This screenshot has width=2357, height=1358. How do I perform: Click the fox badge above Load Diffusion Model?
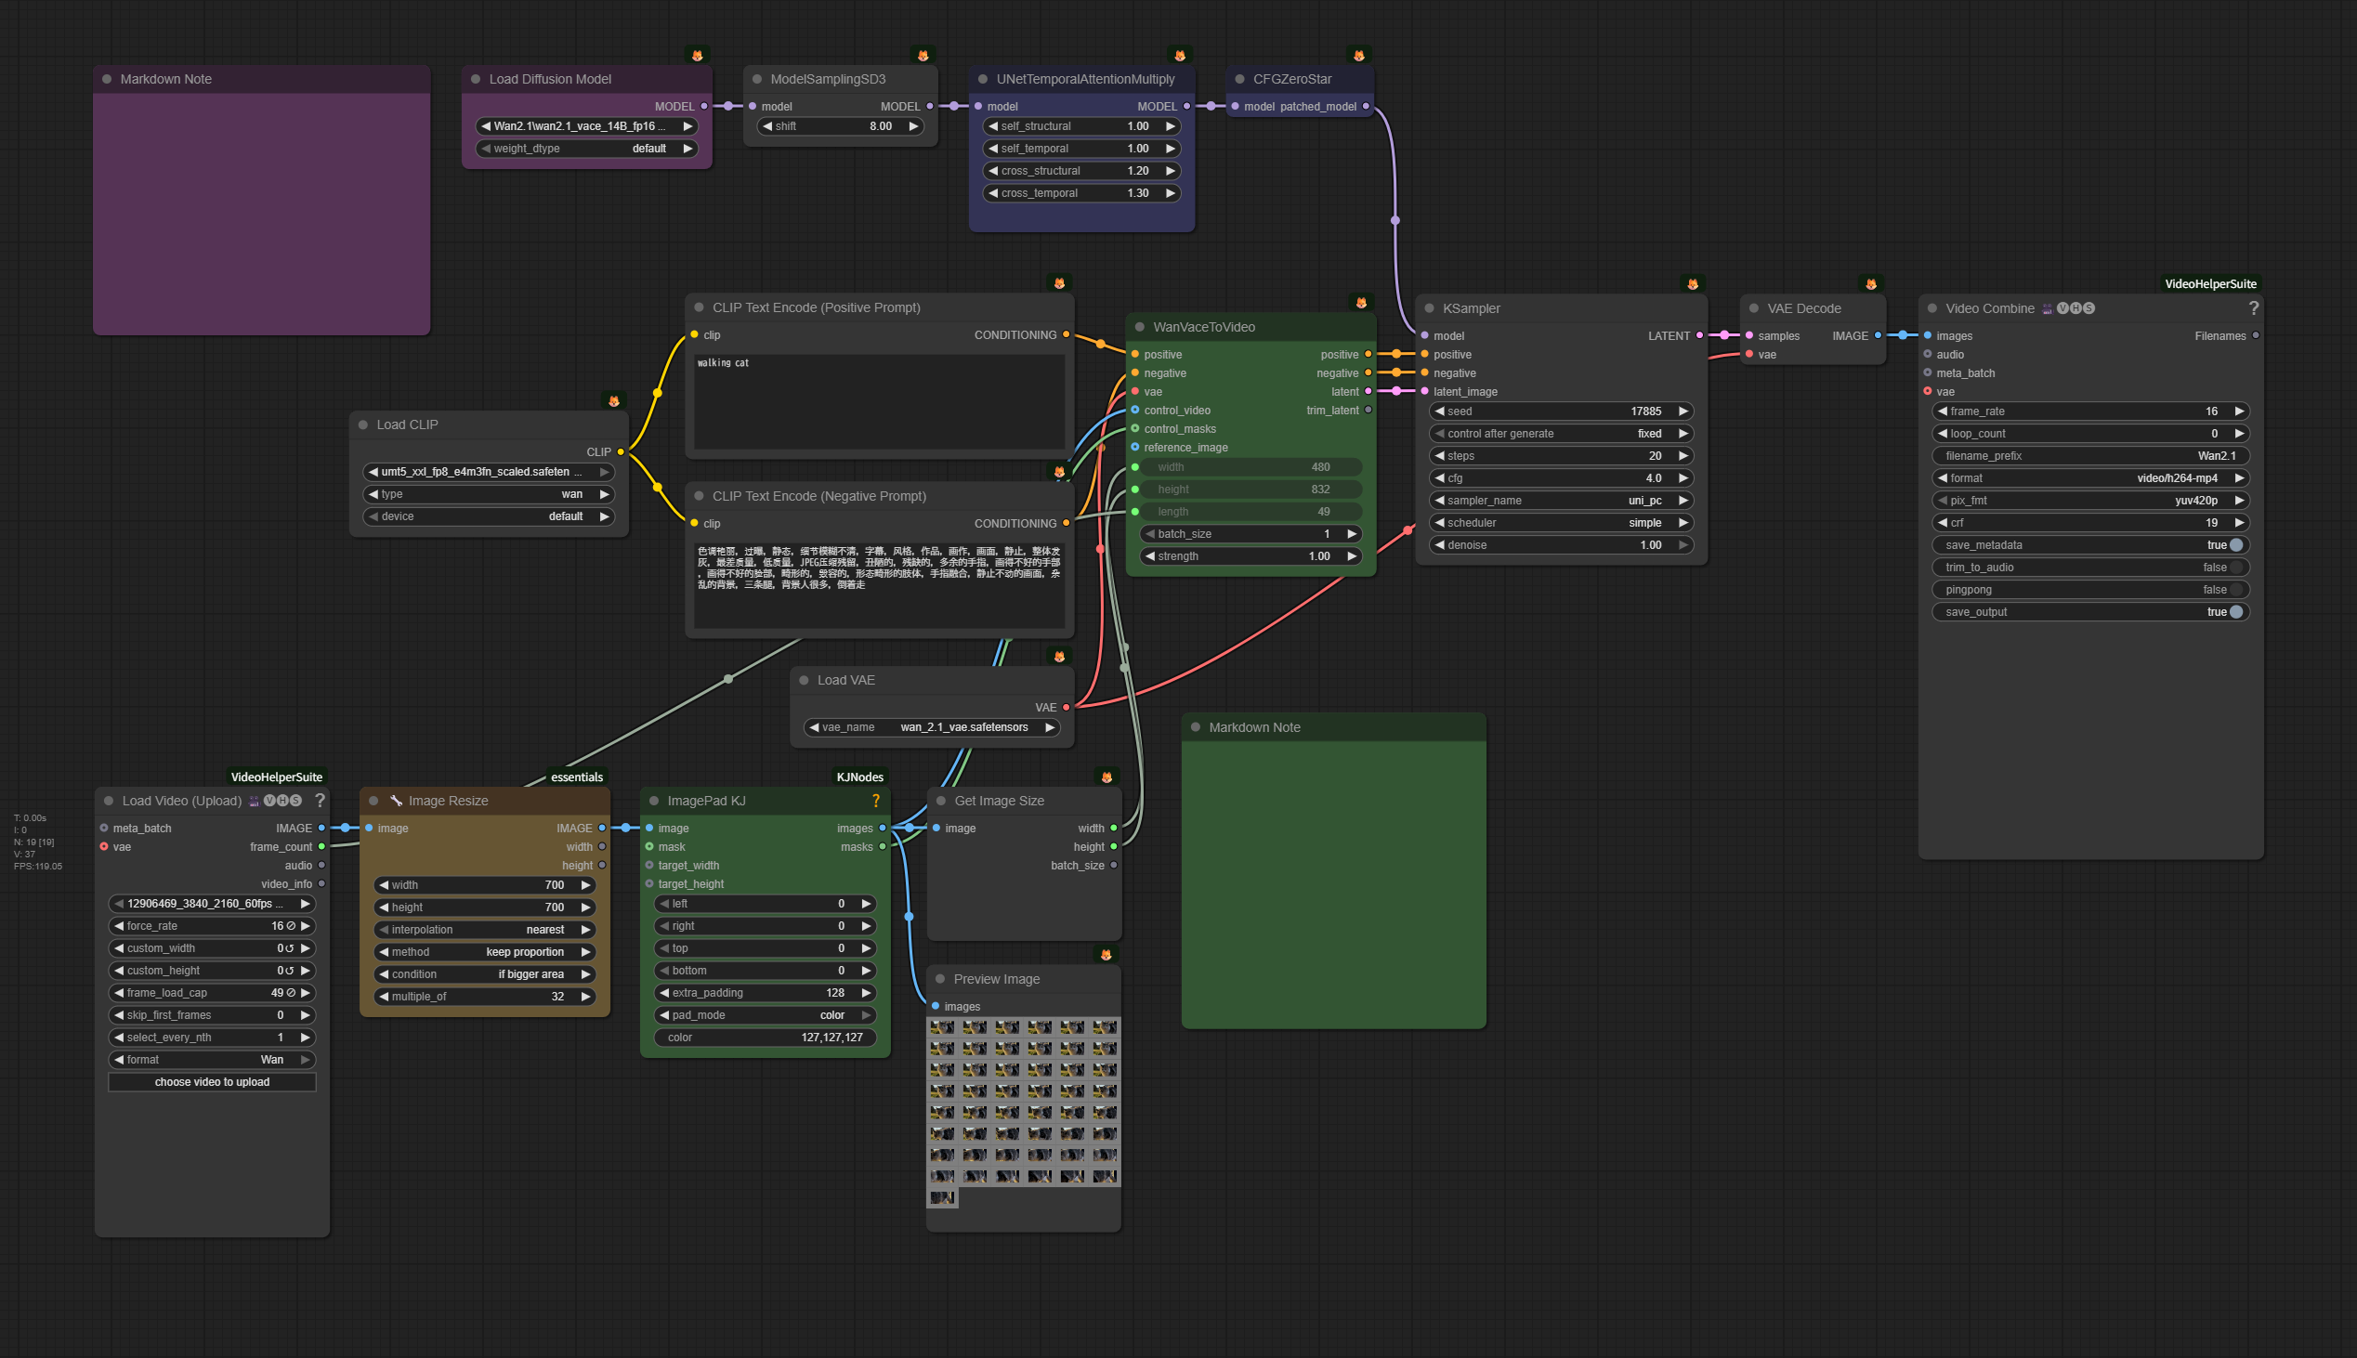click(x=697, y=55)
